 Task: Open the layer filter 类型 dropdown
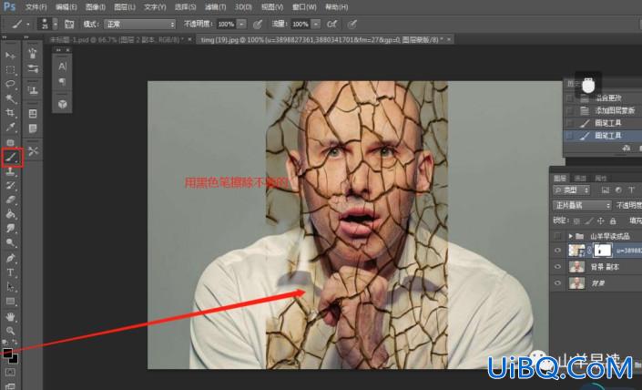pos(571,190)
